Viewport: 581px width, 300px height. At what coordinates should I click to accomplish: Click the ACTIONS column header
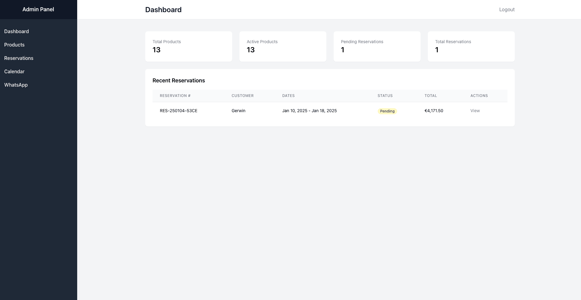(x=479, y=96)
